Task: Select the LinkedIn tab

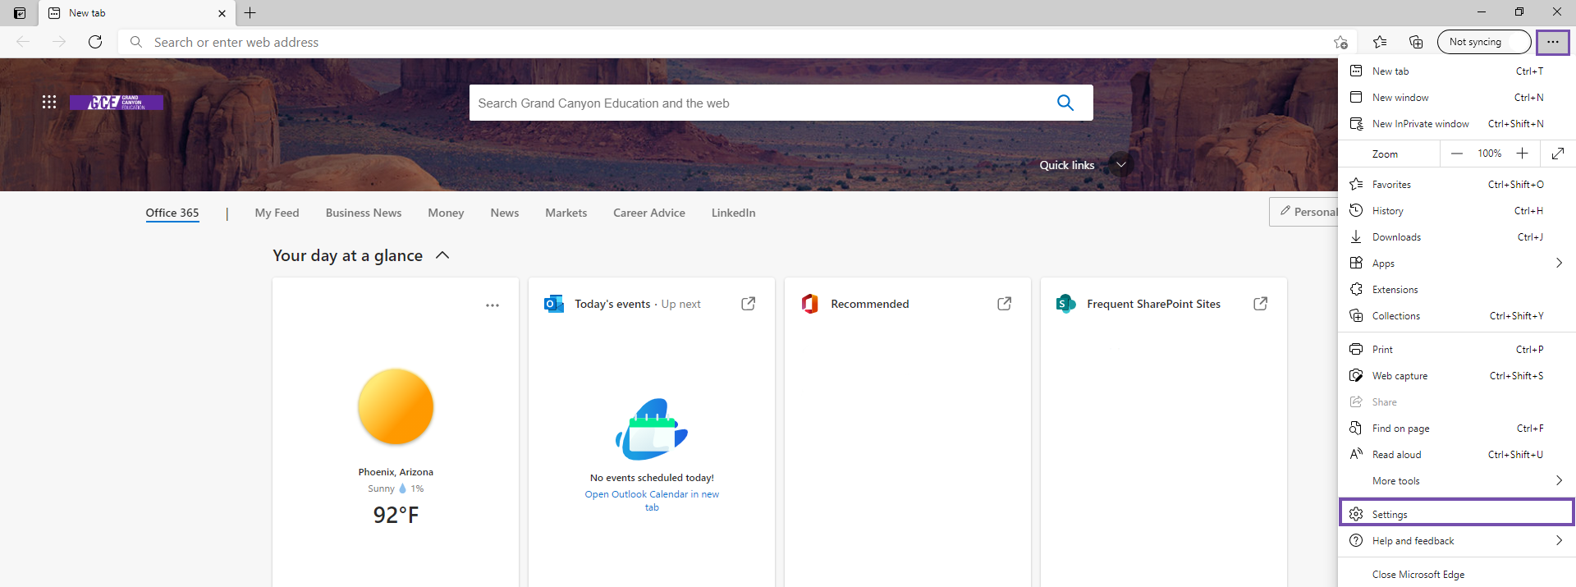Action: 734,213
